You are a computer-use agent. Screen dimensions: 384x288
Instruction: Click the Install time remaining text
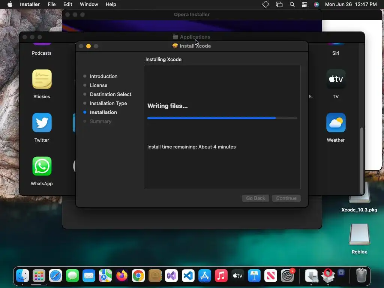coord(192,147)
